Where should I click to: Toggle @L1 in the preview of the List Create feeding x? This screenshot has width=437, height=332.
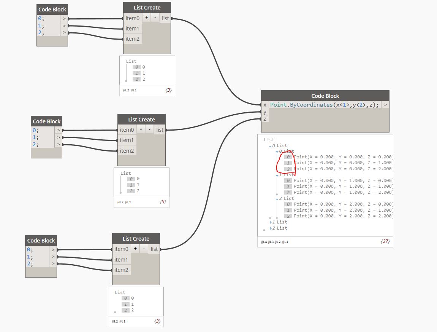(x=133, y=91)
